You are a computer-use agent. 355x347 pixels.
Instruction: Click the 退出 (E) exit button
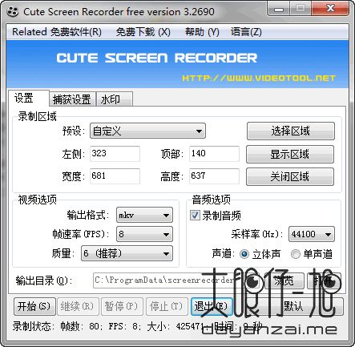tap(212, 306)
